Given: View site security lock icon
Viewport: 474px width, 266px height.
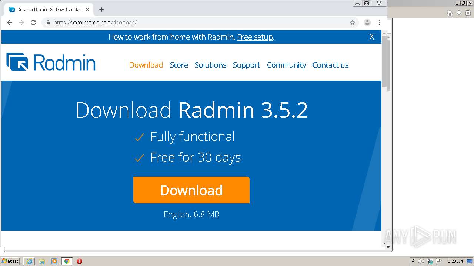Looking at the screenshot, I should pos(48,23).
